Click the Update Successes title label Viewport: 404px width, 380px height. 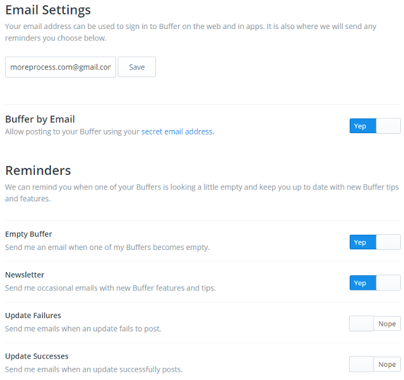pos(37,356)
